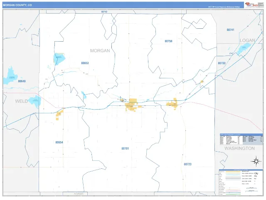Click the 80723 ZIP code label
This screenshot has width=266, height=200.
[x=187, y=164]
